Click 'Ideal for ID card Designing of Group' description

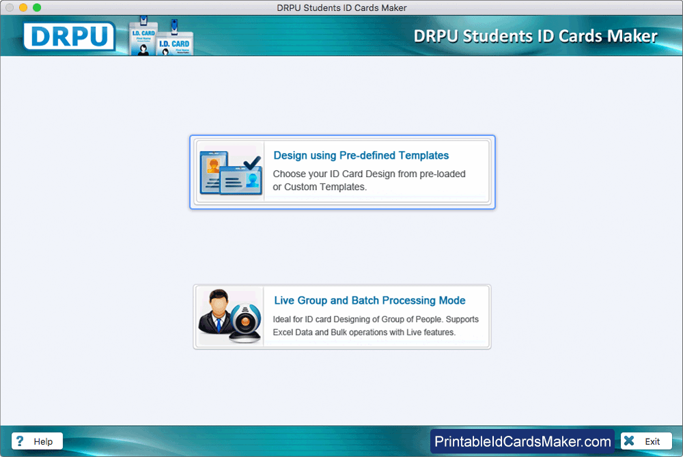(376, 326)
